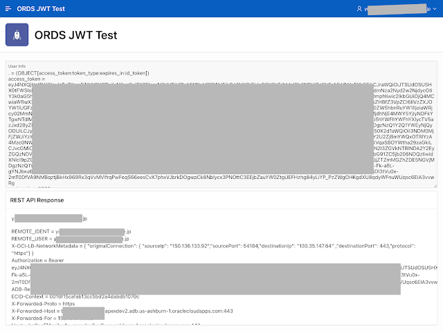Click inside the User Info textarea

[221, 124]
